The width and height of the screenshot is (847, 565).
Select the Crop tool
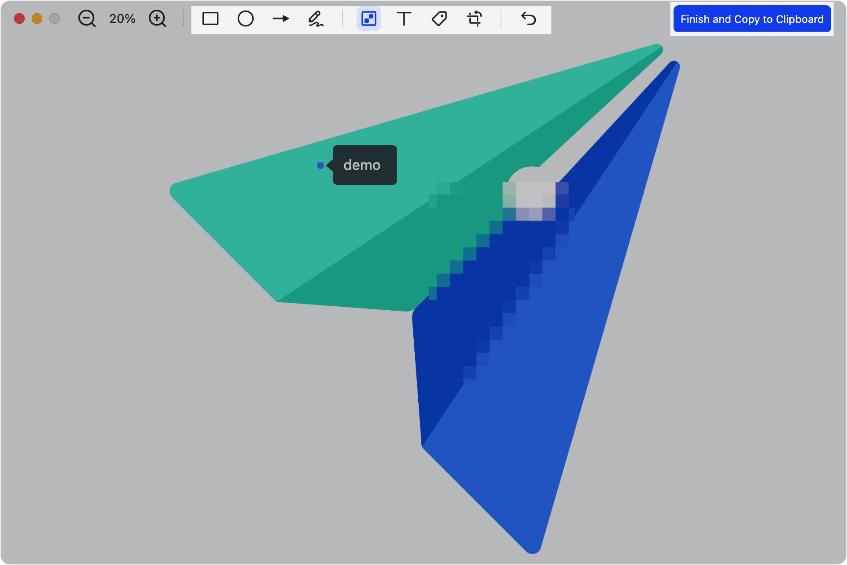[475, 19]
